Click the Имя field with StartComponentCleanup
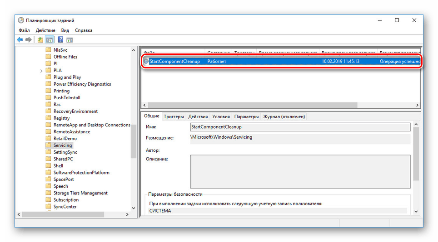438x242 pixels. (x=300, y=127)
